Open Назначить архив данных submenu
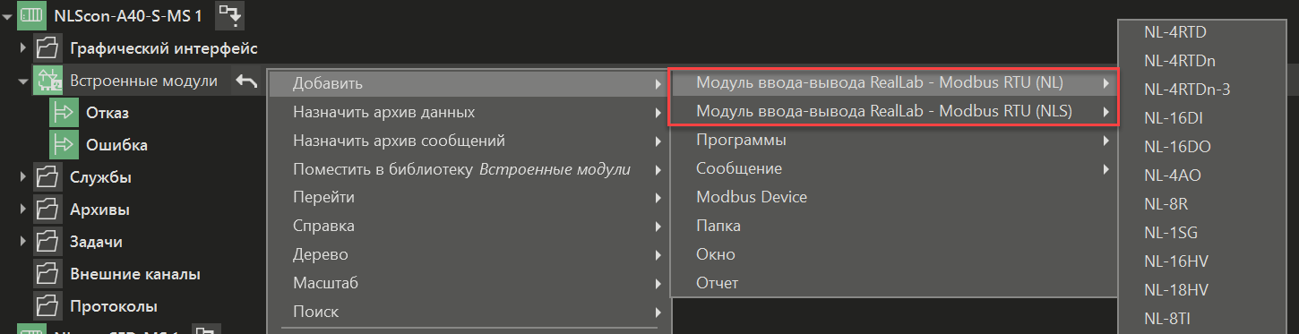1299x334 pixels. point(469,112)
